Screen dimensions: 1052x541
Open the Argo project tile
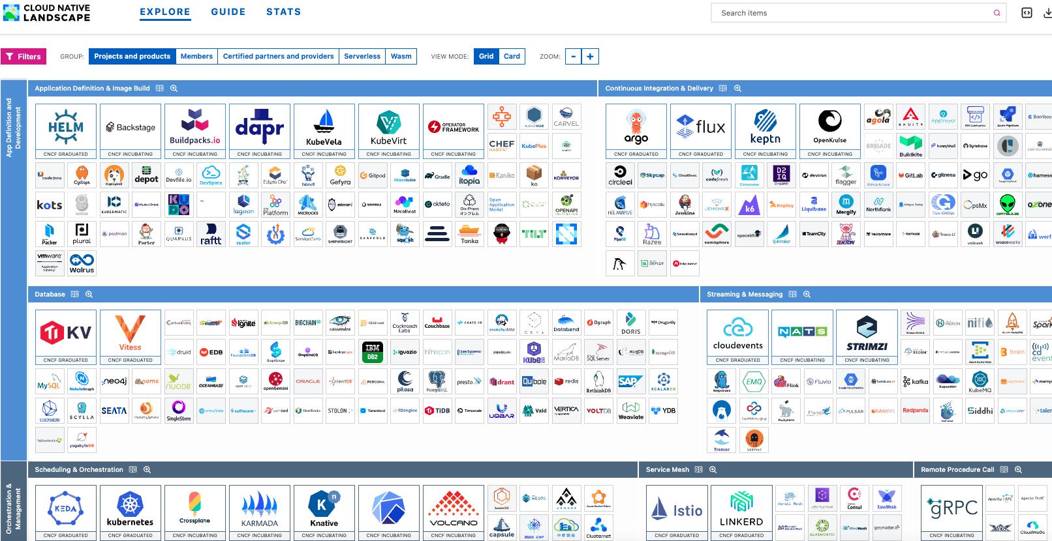[x=636, y=131]
